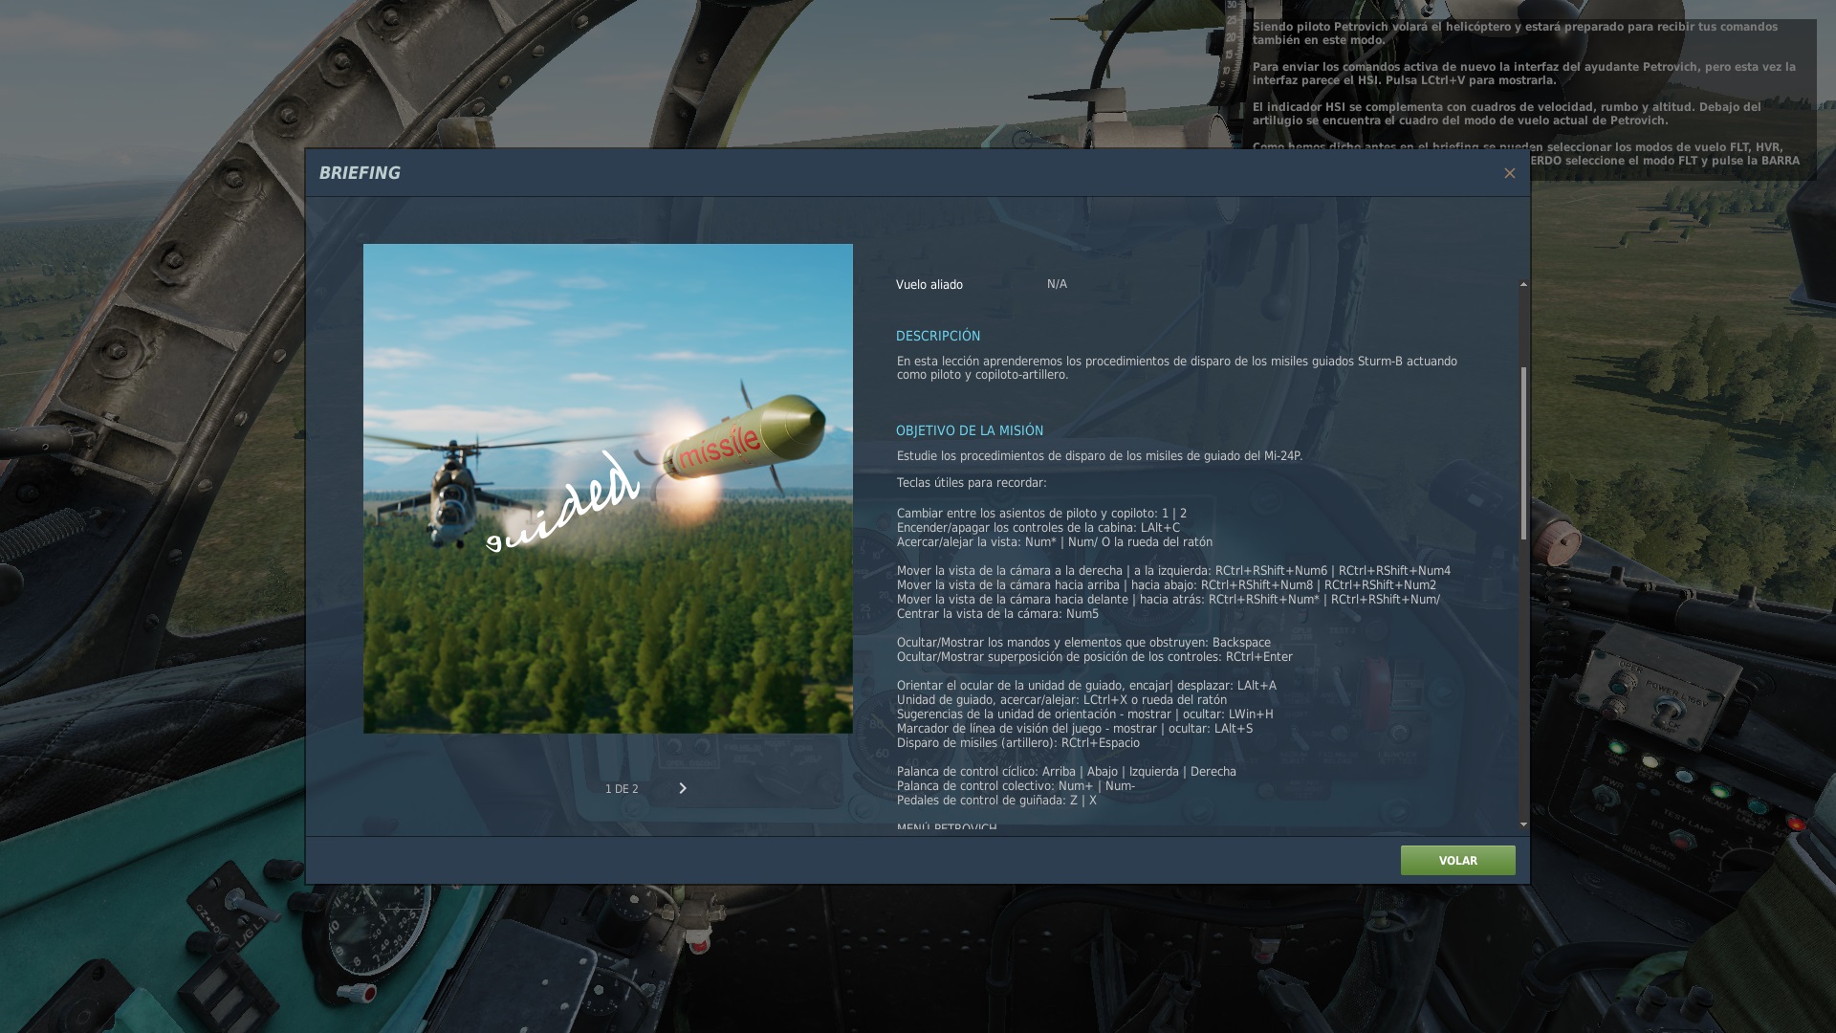Click the scrollbar up arrow
The height and width of the screenshot is (1033, 1836).
1523,284
